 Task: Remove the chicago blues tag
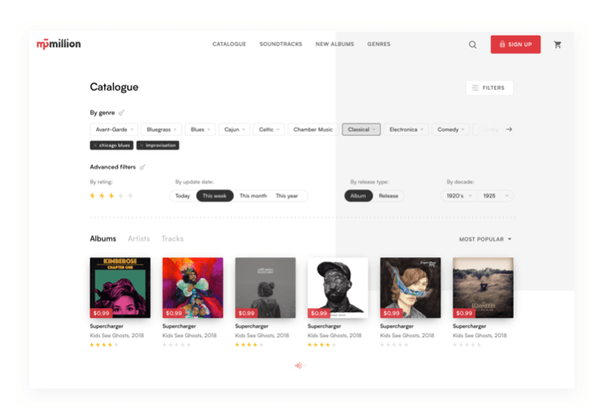click(95, 146)
